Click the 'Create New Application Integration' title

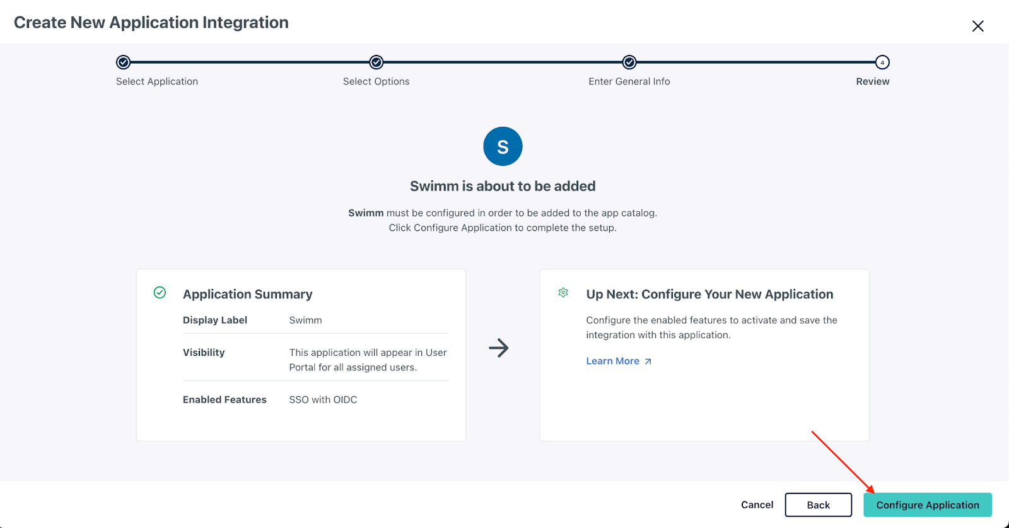click(151, 22)
